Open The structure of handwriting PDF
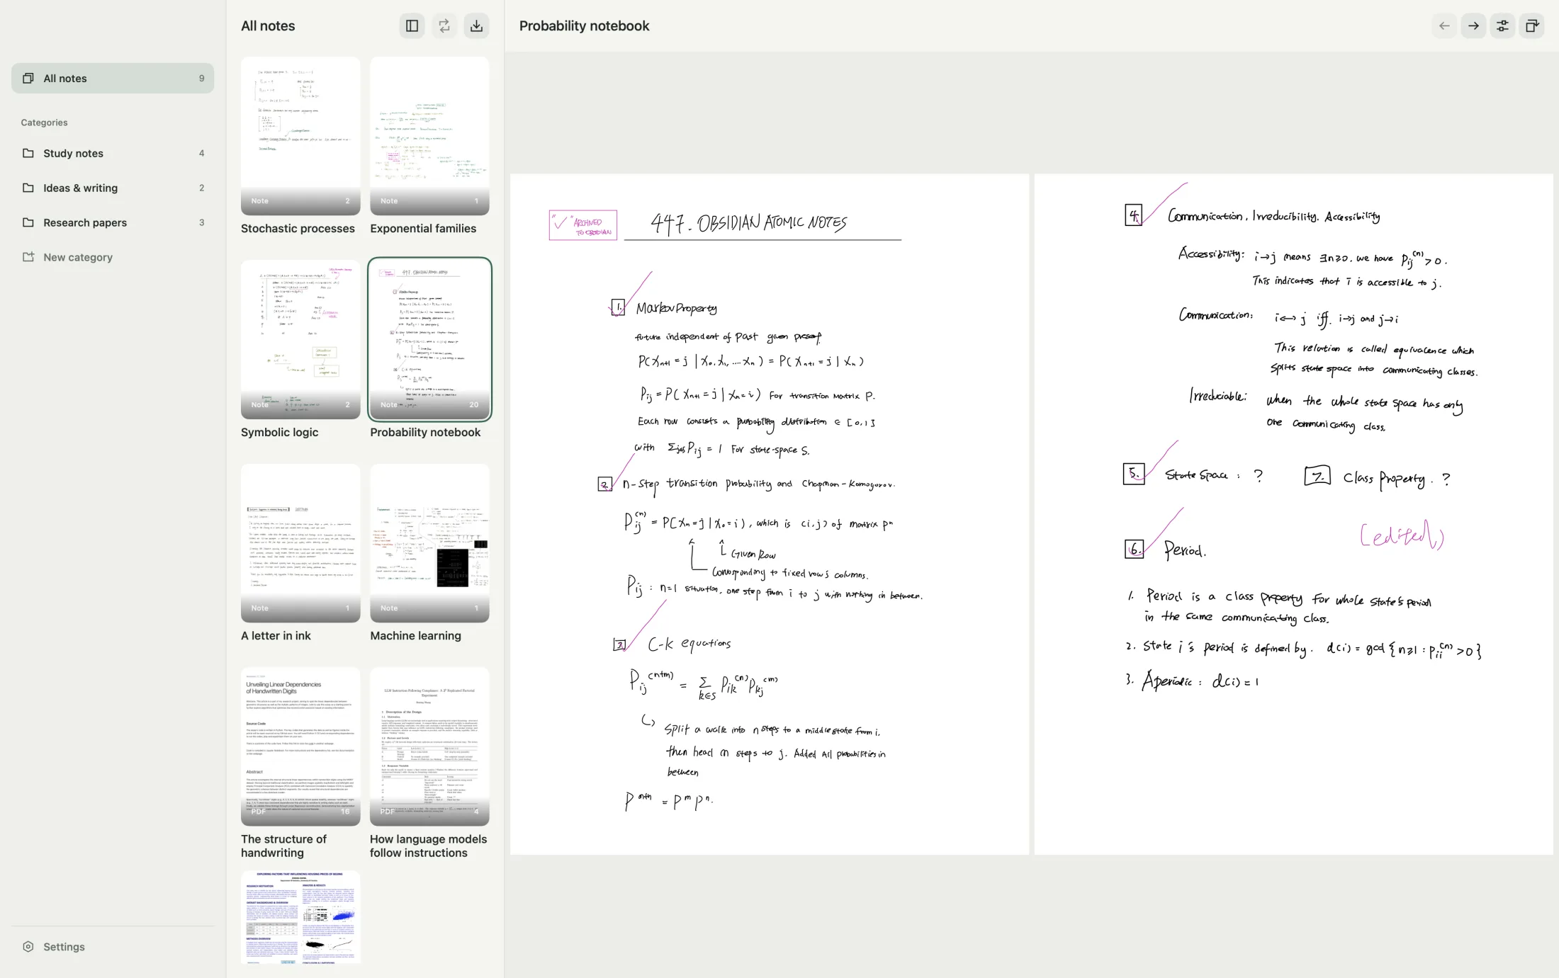Viewport: 1559px width, 978px height. tap(300, 746)
